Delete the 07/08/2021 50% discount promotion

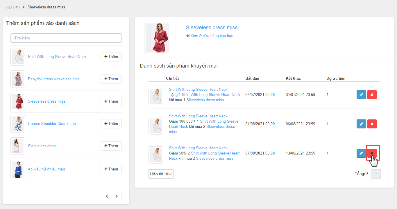coord(372,153)
